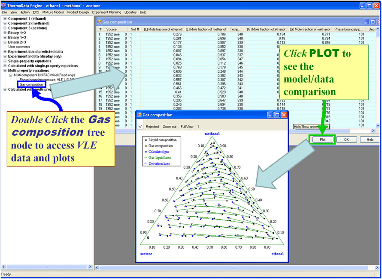Maximize the Gas composition plot window
The width and height of the screenshot is (382, 279).
pos(277,115)
